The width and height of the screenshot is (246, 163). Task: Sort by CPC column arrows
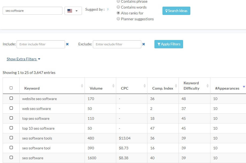click(x=145, y=86)
